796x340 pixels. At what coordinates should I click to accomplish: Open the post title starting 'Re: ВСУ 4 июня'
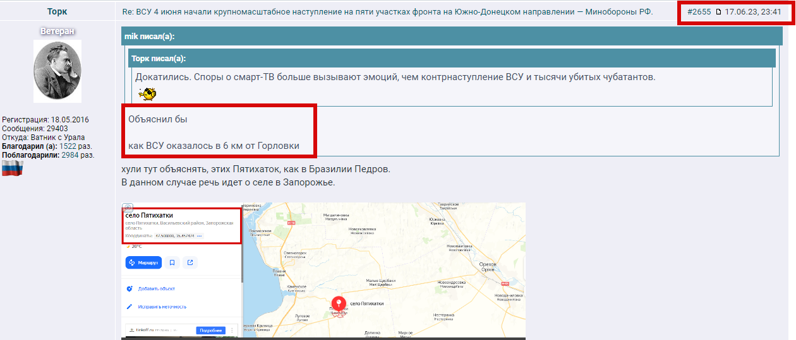point(388,12)
